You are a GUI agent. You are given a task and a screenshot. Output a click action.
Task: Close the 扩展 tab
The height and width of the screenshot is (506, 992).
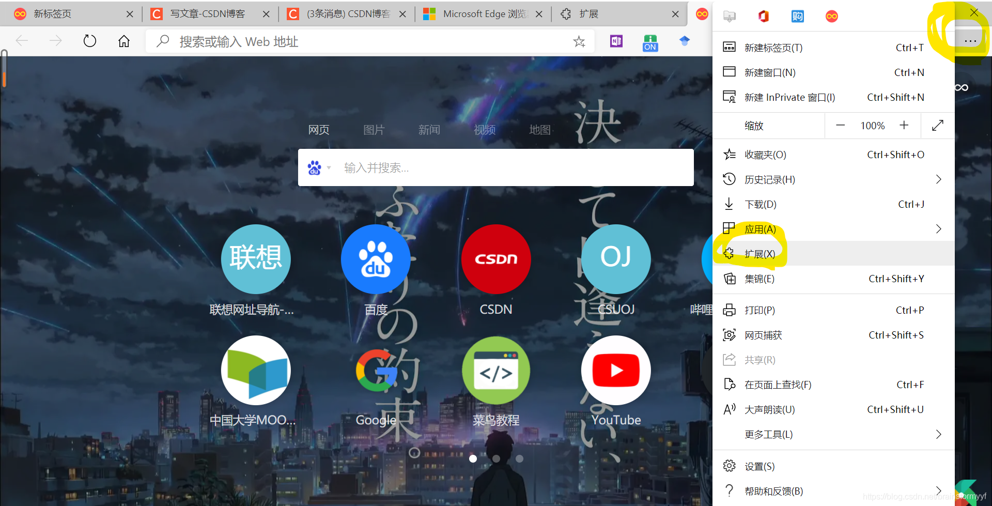[x=675, y=14]
